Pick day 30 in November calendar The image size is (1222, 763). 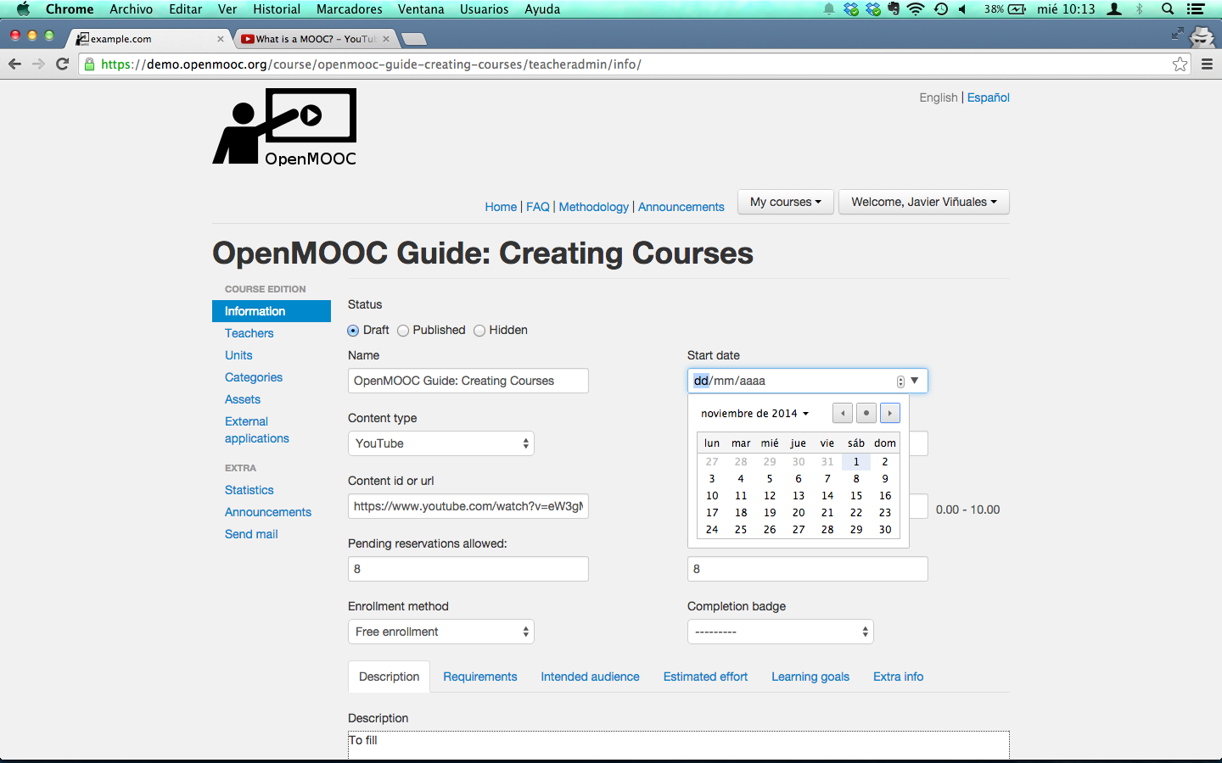point(885,530)
